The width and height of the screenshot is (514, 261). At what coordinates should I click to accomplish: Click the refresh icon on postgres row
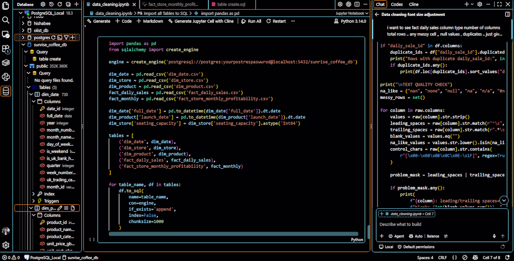tap(53, 38)
